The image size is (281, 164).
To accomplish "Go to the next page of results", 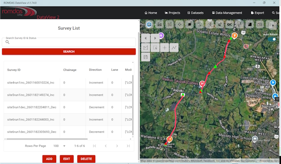I will pyautogui.click(x=117, y=146).
